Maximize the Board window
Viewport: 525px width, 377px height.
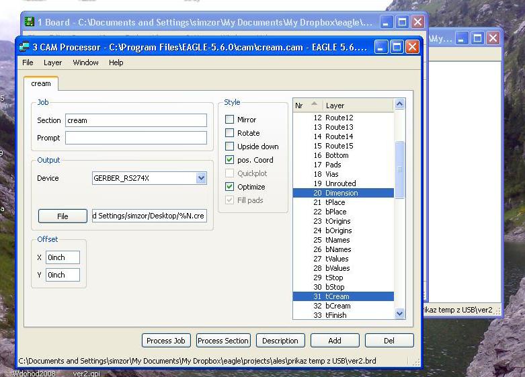point(402,22)
